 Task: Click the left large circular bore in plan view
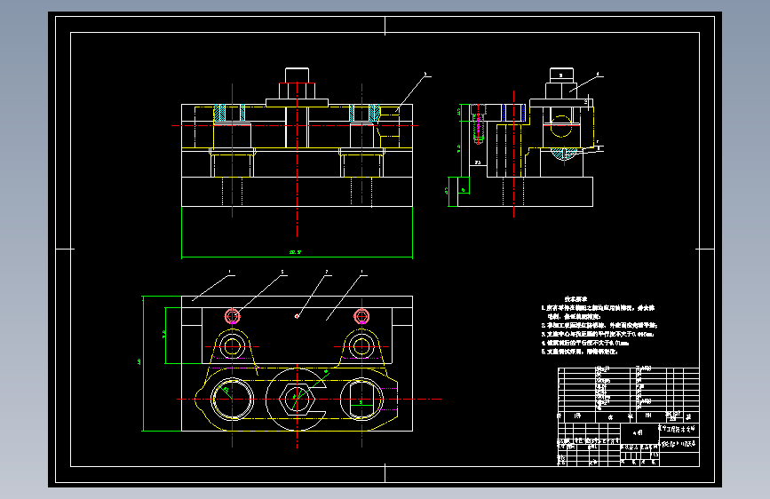pyautogui.click(x=233, y=399)
